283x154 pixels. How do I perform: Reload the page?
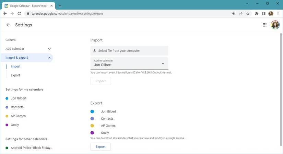pyautogui.click(x=19, y=14)
